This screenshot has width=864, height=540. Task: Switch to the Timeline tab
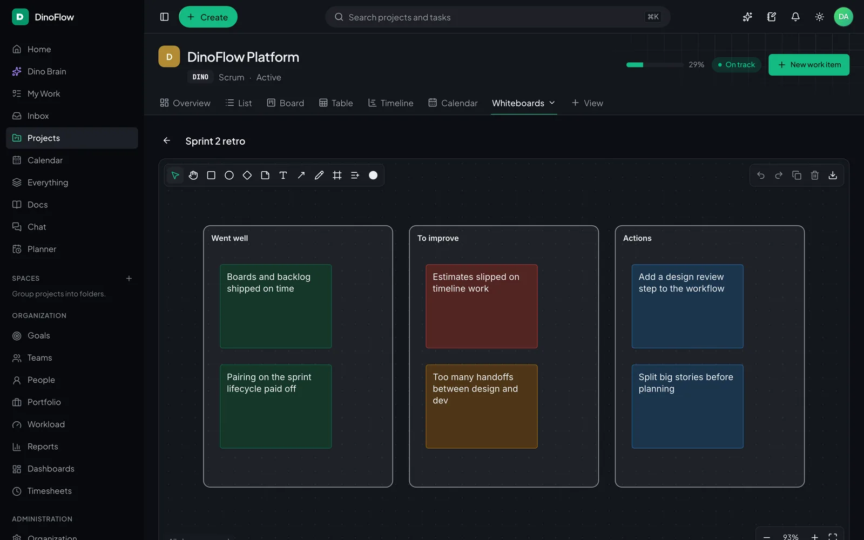[390, 103]
